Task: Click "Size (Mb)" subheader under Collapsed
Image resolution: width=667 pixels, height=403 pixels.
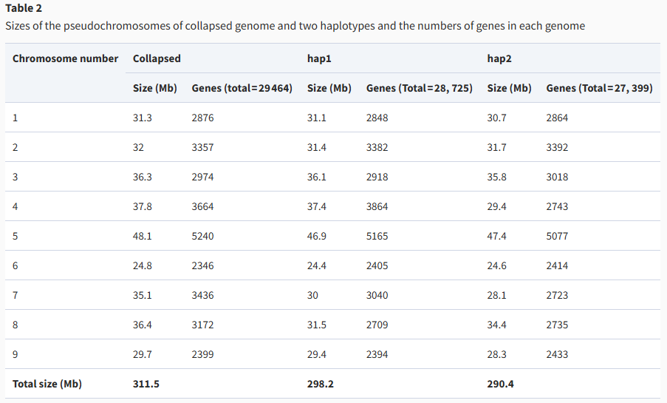Action: tap(155, 88)
